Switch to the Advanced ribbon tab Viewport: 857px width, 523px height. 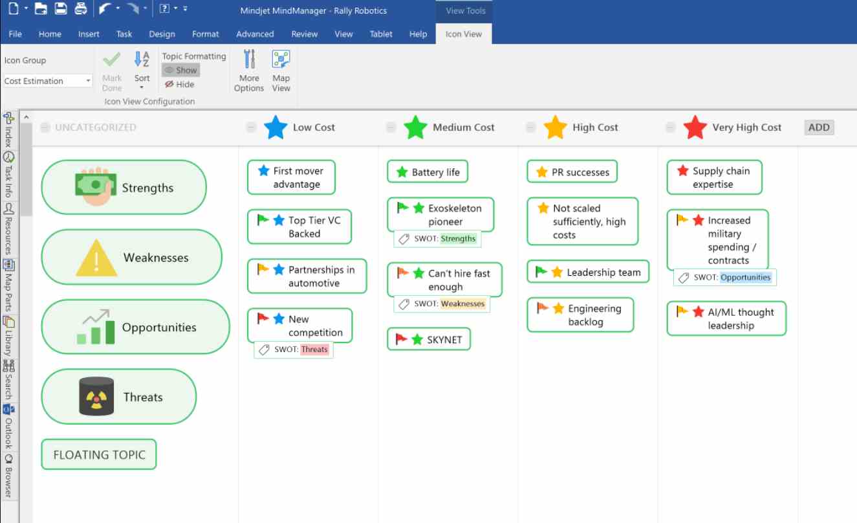tap(255, 34)
